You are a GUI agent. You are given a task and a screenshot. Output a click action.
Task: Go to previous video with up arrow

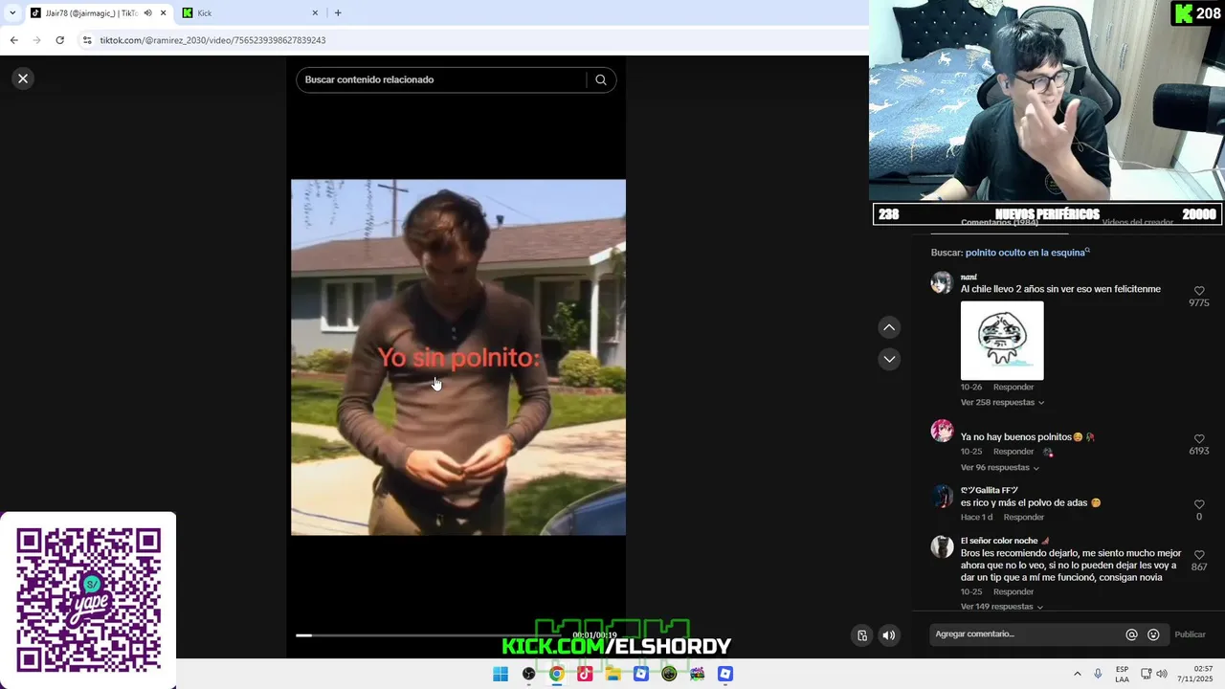(x=889, y=327)
